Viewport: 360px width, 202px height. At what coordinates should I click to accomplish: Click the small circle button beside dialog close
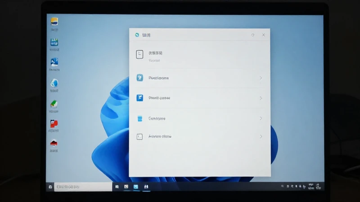tap(253, 35)
